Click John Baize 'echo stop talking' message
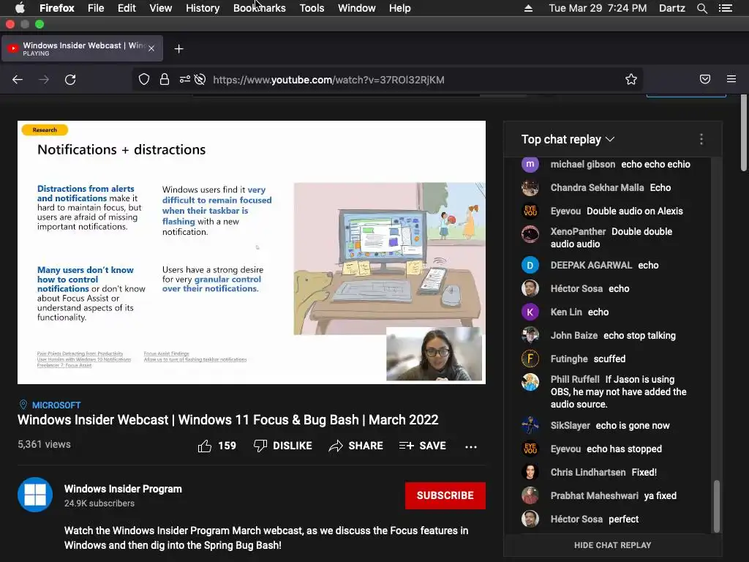 639,335
